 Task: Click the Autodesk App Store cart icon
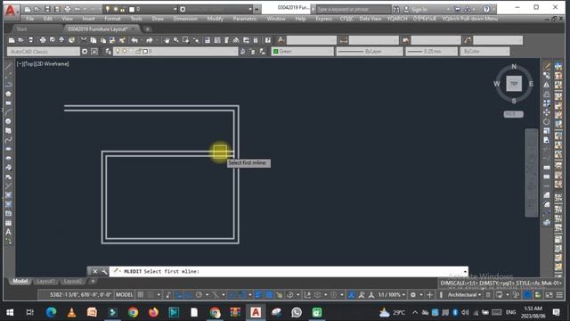click(458, 9)
